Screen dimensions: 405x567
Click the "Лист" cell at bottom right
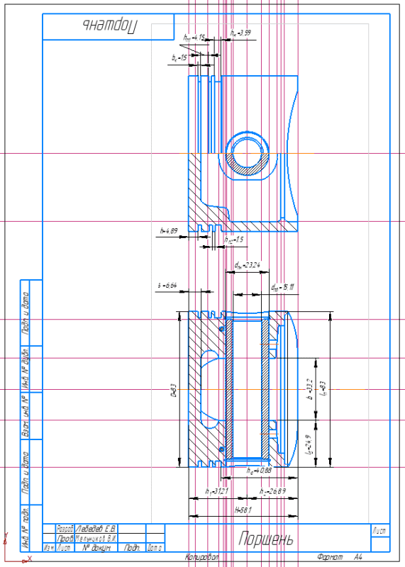pyautogui.click(x=380, y=530)
